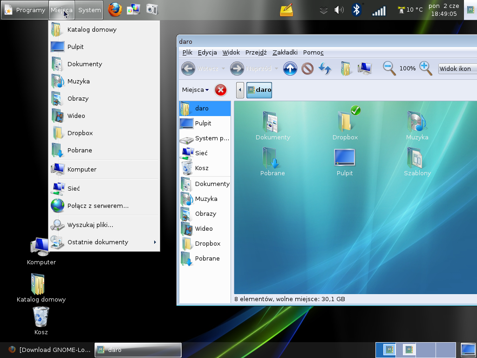The width and height of the screenshot is (477, 358).
Task: Open the Dropbox folder in file view
Action: (x=345, y=124)
